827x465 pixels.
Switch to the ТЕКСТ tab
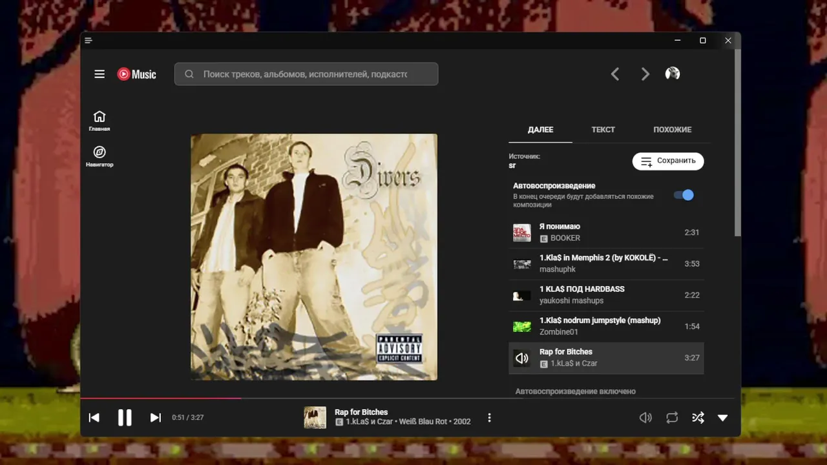pyautogui.click(x=603, y=130)
